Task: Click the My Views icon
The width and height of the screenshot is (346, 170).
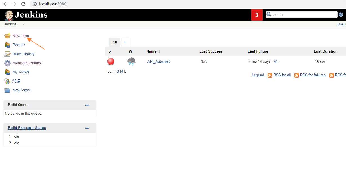Action: (7, 72)
